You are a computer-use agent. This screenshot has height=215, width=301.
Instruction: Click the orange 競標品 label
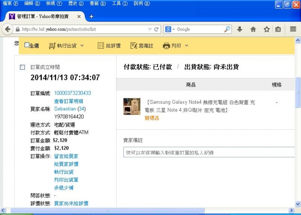coord(152,118)
